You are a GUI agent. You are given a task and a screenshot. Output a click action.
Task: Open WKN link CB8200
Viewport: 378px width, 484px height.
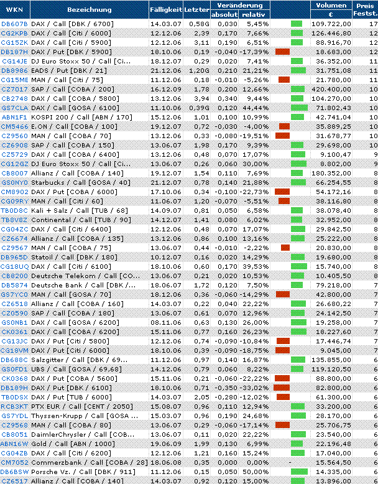(x=14, y=276)
